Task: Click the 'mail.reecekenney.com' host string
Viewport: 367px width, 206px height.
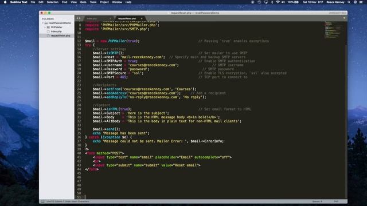Action: point(142,57)
